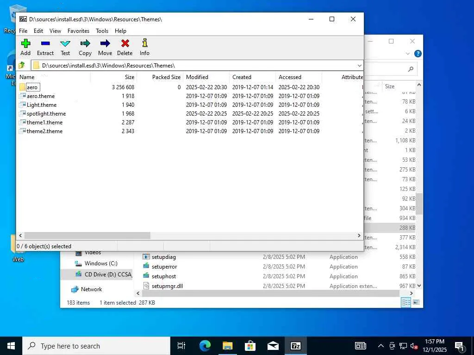Click the Explorer help question mark icon
The image size is (474, 355).
pos(418,54)
